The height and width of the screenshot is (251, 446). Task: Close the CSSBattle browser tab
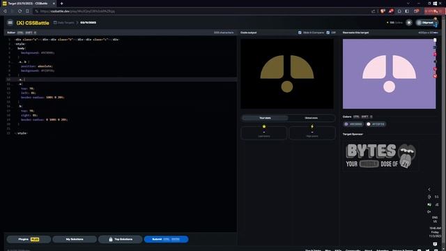click(54, 3)
